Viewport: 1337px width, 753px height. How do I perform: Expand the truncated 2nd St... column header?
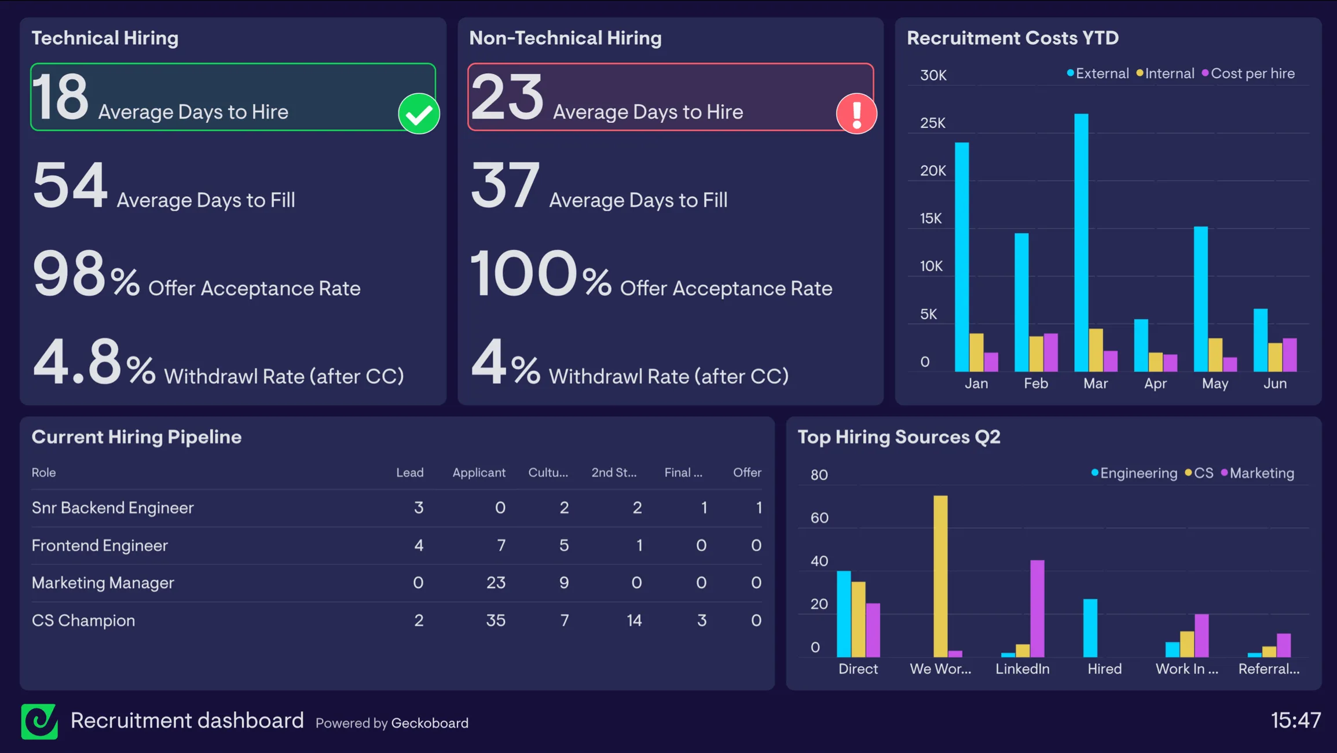tap(614, 472)
